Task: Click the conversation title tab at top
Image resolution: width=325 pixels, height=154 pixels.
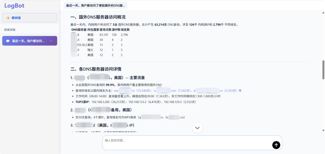Action: coord(95,5)
